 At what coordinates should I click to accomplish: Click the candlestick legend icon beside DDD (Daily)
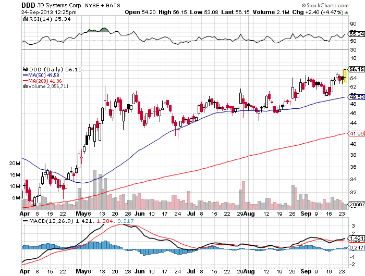(x=26, y=69)
